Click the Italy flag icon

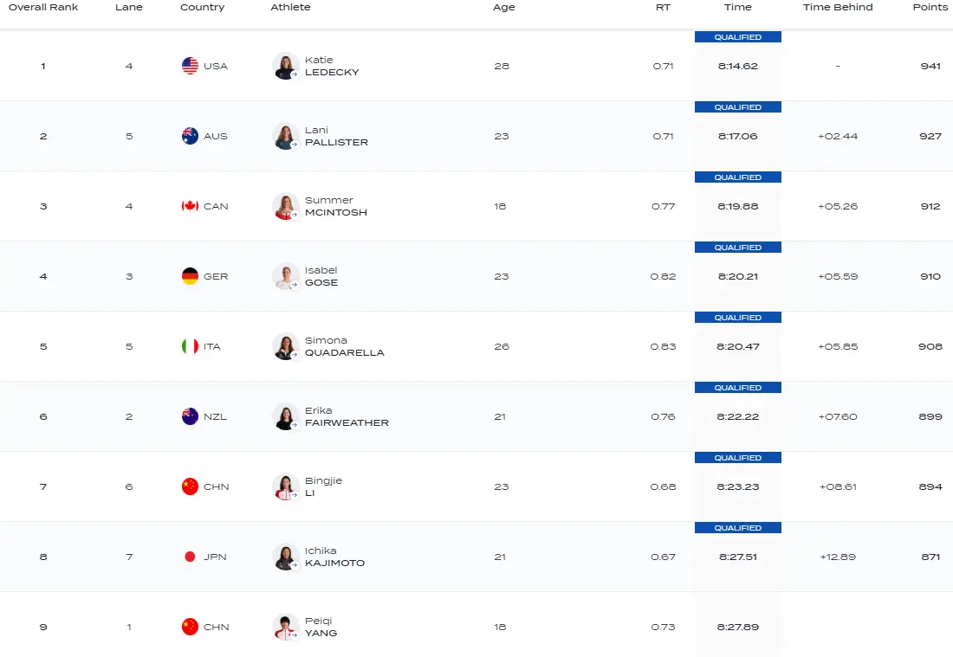tap(190, 346)
